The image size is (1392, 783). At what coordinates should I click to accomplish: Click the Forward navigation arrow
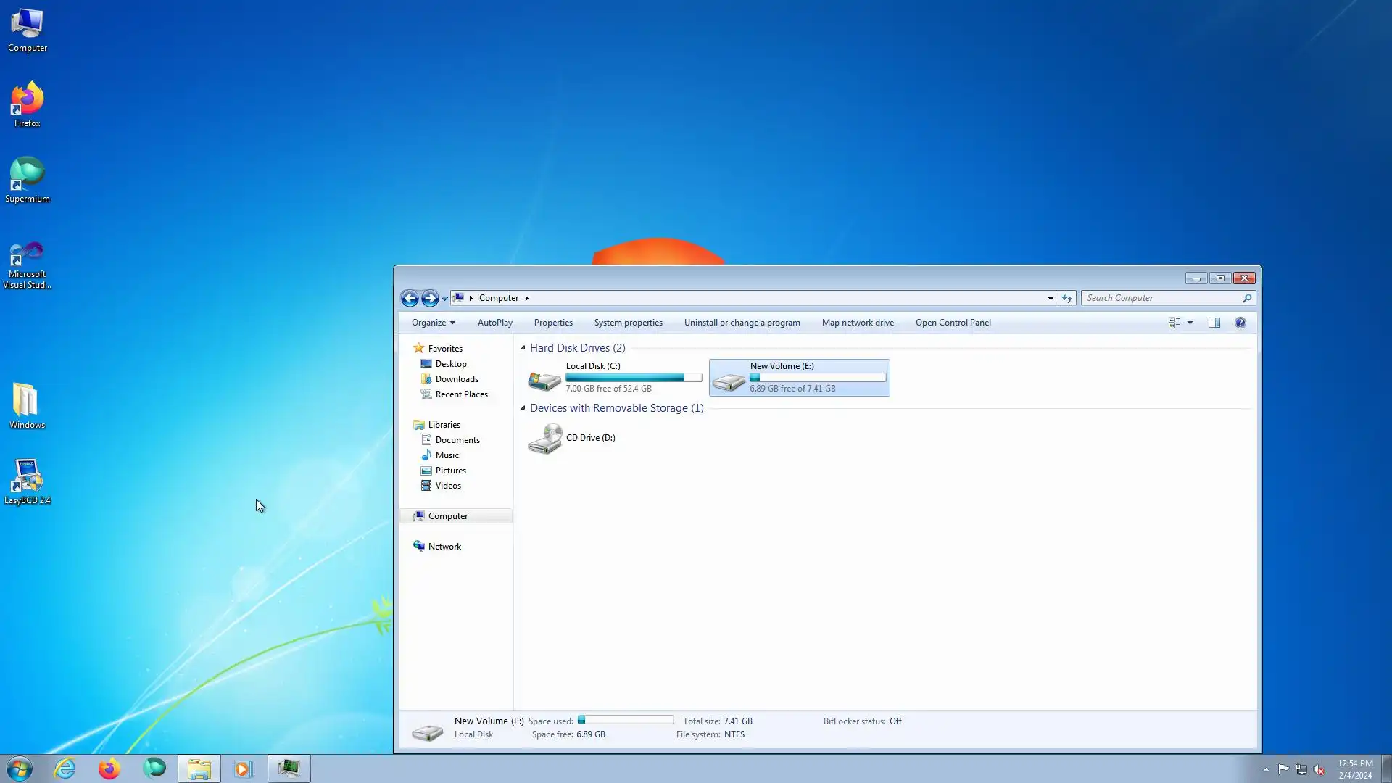(430, 298)
